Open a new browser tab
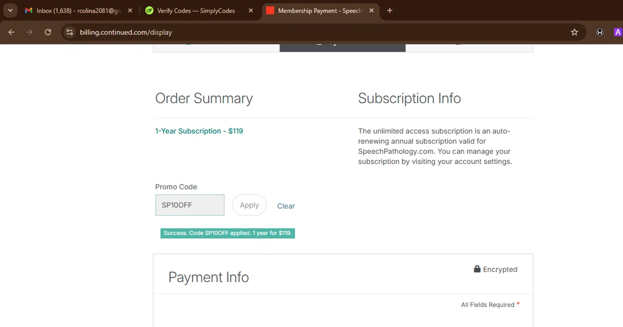623x327 pixels. 390,11
